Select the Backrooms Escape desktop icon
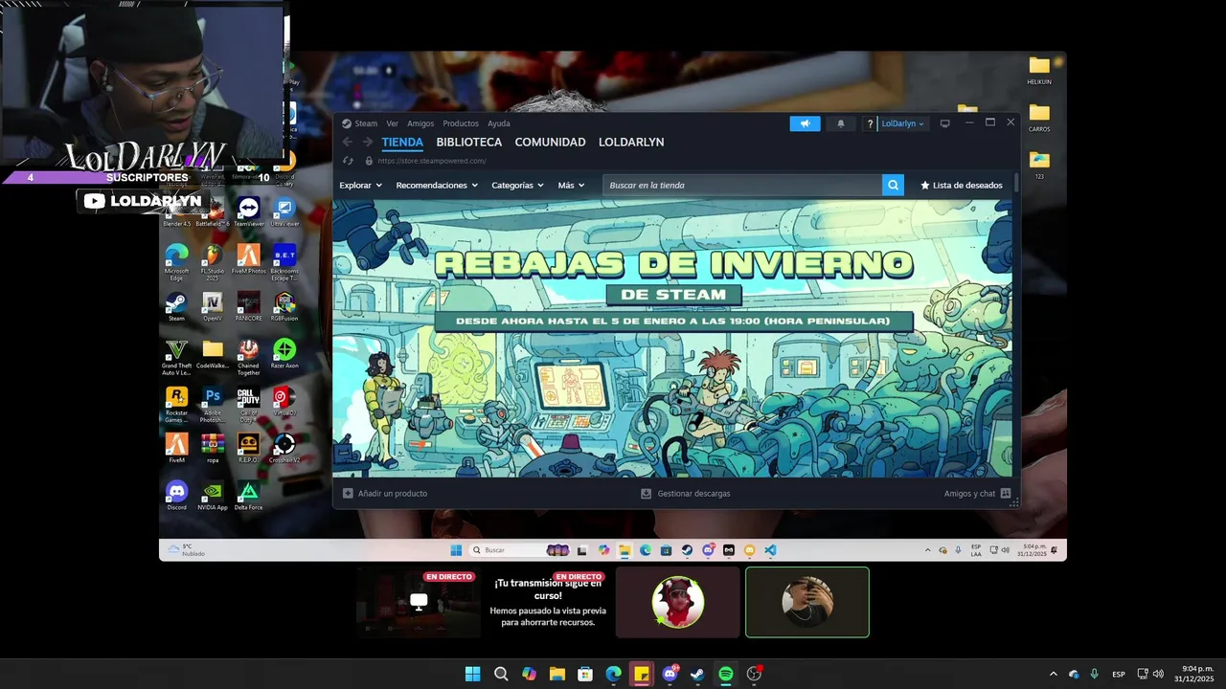1226x689 pixels. click(x=284, y=261)
